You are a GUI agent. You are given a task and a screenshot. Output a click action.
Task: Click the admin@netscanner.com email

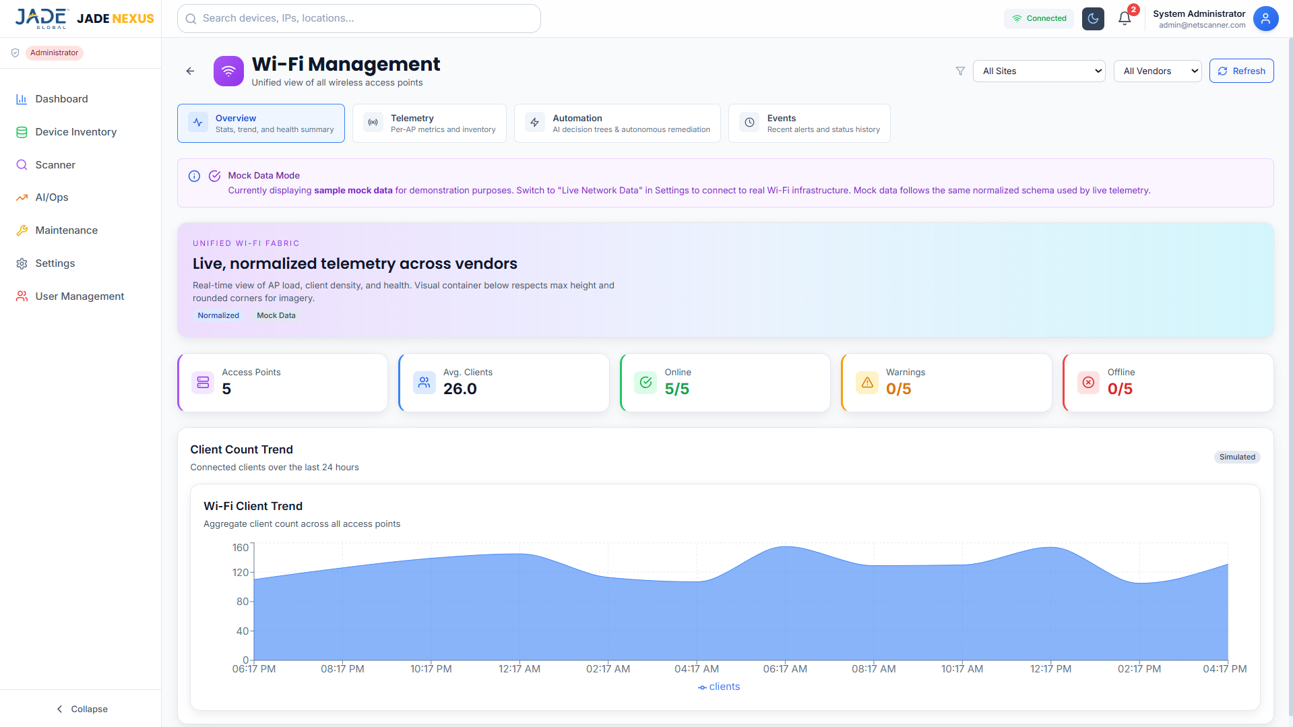(1202, 26)
